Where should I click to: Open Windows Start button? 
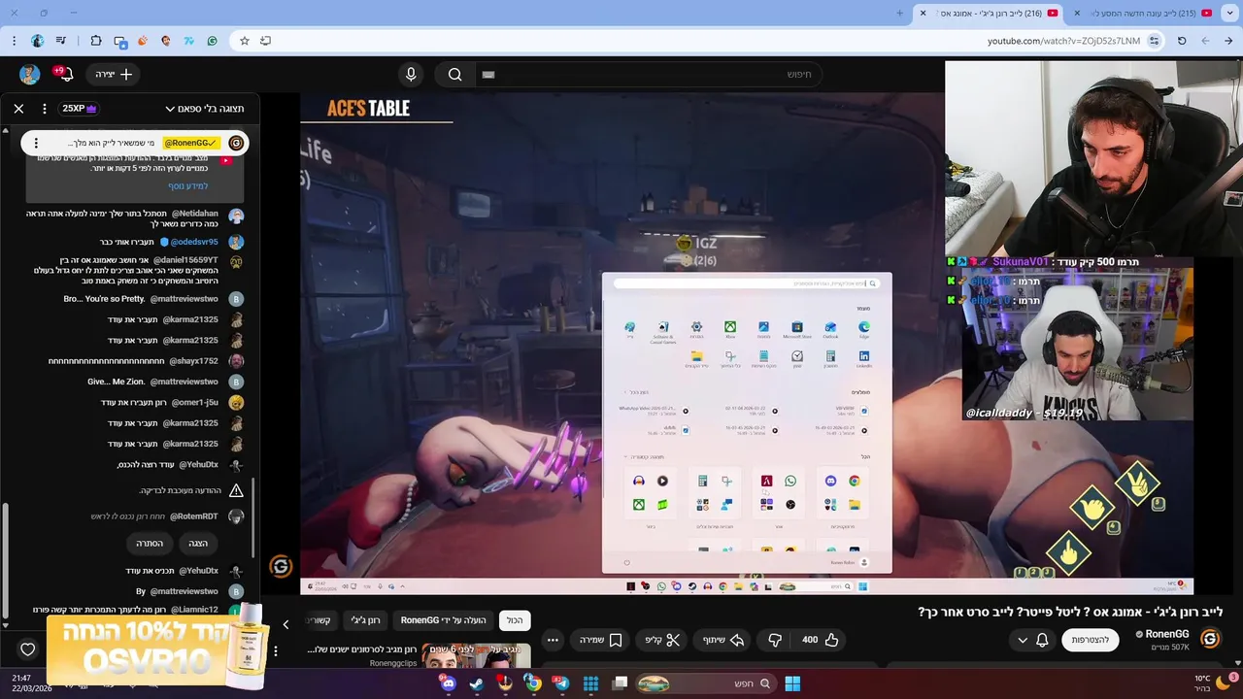[792, 683]
